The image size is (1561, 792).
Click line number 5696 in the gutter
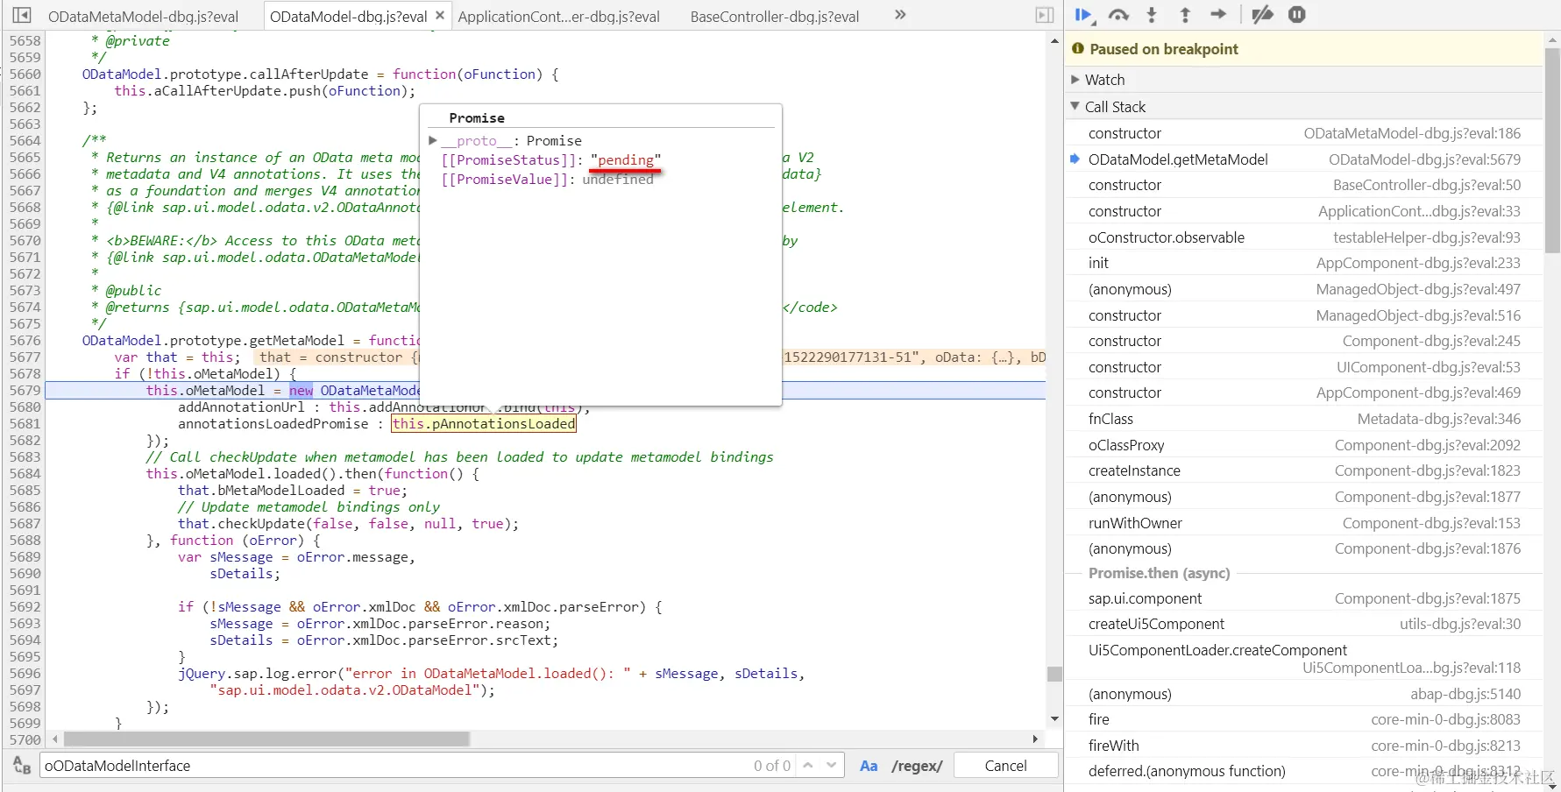click(25, 674)
